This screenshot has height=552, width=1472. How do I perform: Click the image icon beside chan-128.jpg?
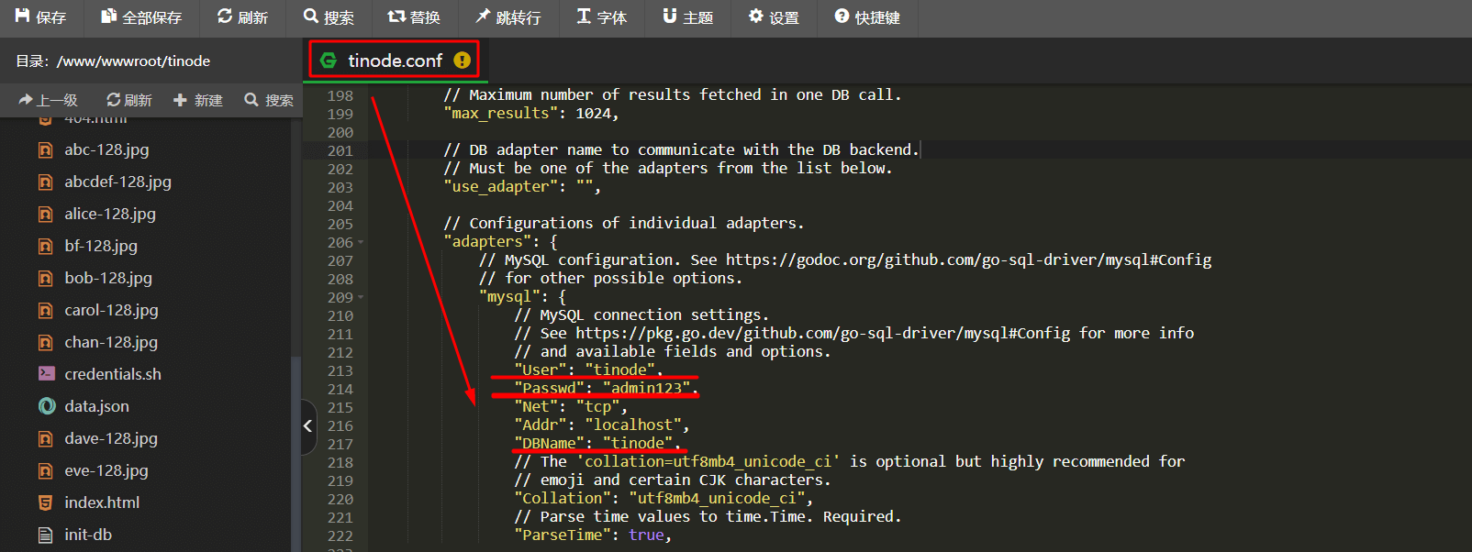(x=45, y=342)
